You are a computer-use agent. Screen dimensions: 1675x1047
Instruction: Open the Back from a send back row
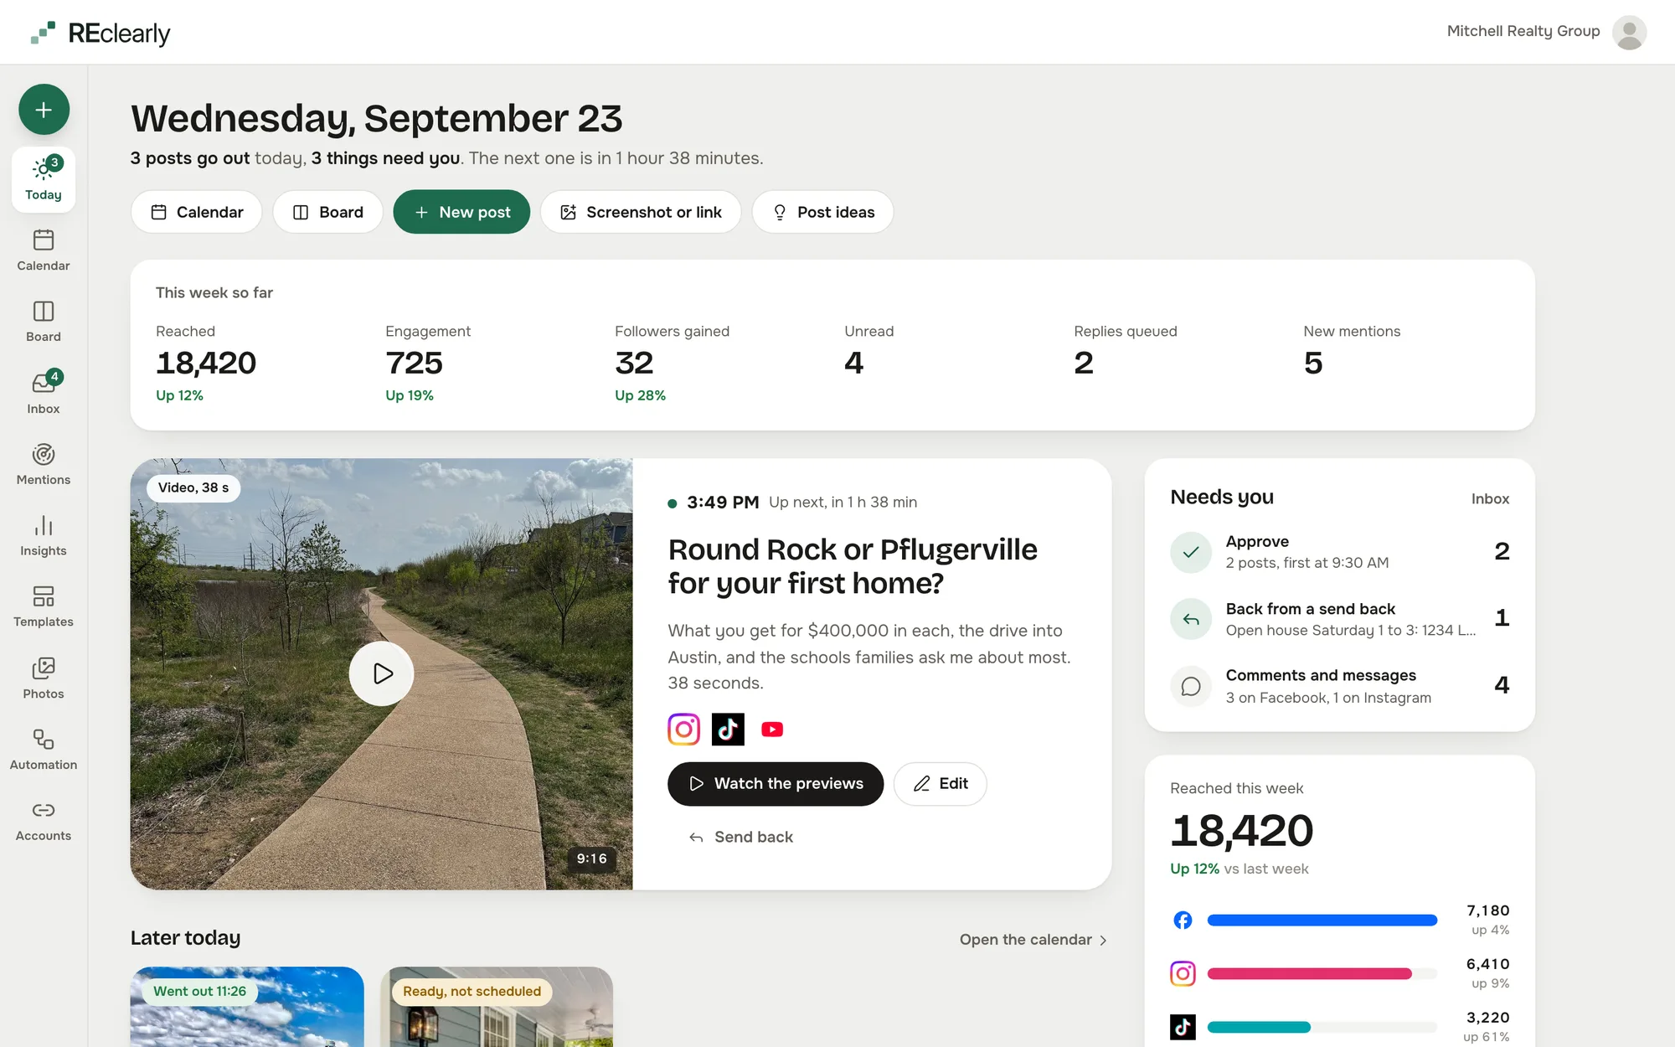pos(1339,619)
